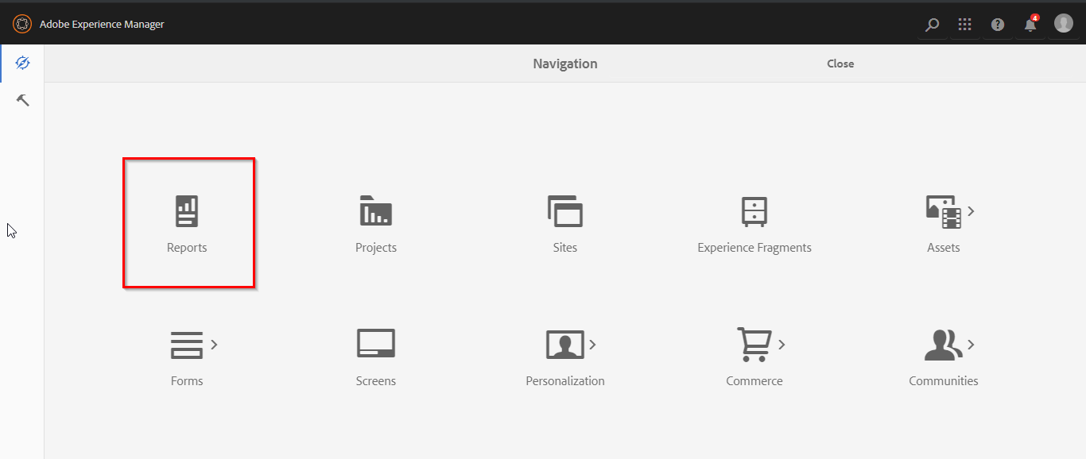Open the Sites icon
Viewport: 1086px width, 459px height.
click(565, 211)
